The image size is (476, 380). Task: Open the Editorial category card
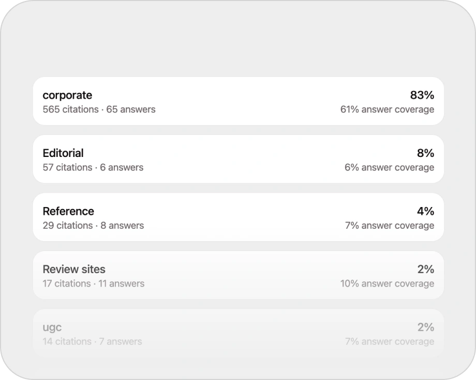pyautogui.click(x=238, y=159)
